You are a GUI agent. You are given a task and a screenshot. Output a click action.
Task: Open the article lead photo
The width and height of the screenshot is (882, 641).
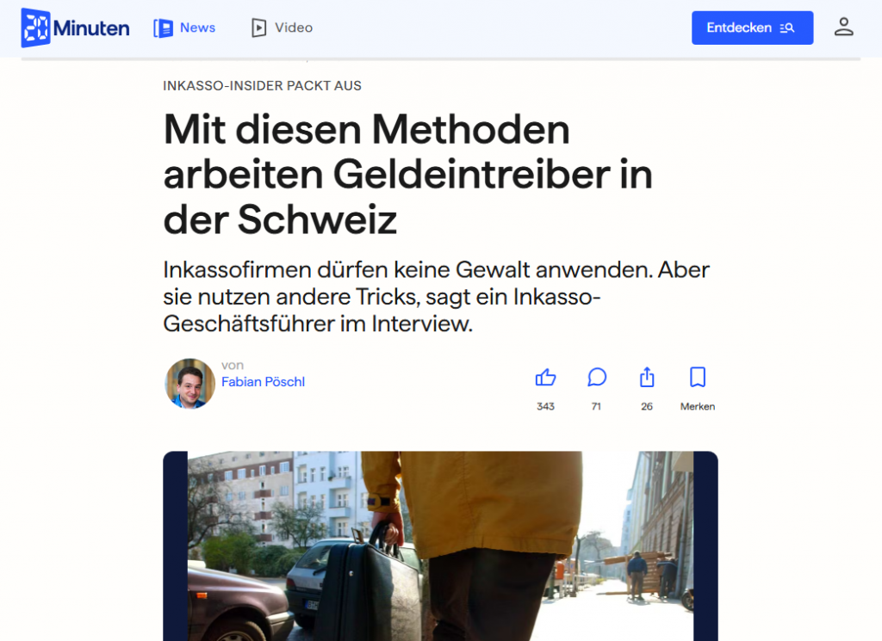(440, 546)
